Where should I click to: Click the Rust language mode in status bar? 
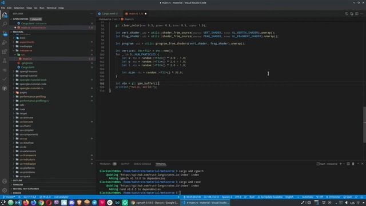coord(252,197)
